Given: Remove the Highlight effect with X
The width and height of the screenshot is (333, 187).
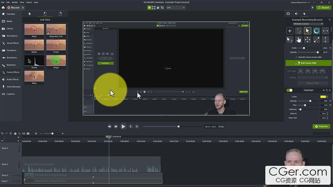Looking at the screenshot, I should coord(330,90).
